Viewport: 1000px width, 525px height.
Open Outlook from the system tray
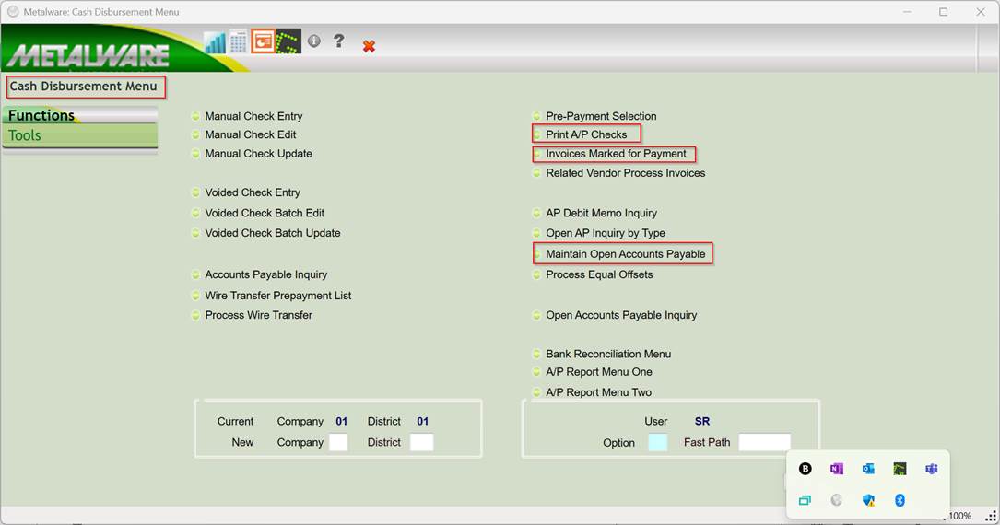tap(868, 469)
